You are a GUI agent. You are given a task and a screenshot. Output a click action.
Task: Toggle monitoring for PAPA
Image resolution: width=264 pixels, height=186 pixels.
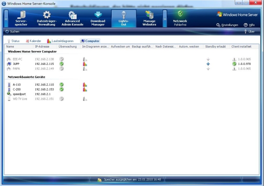(x=61, y=69)
